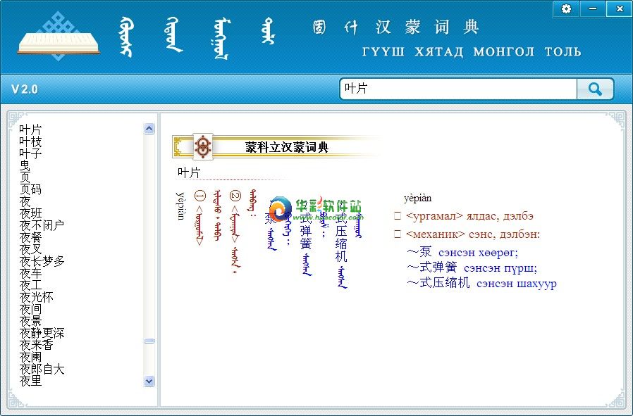Select 夜静更深 in the word list
633x416 pixels.
[x=42, y=333]
